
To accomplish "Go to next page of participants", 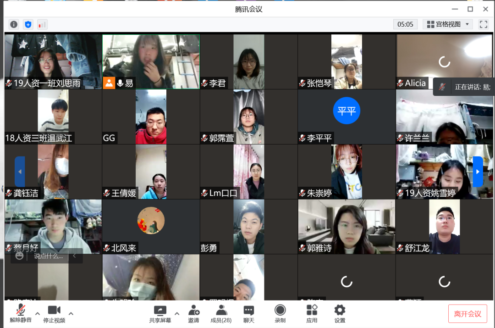I will (478, 172).
